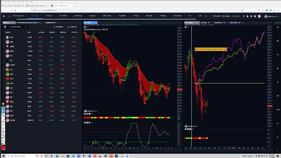Image resolution: width=281 pixels, height=158 pixels.
Task: Open the Active Alerts tab
Action: pos(218,23)
